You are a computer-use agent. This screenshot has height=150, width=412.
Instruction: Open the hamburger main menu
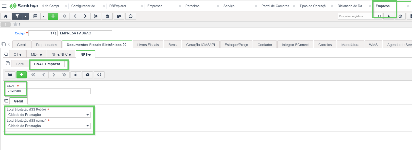click(x=4, y=6)
